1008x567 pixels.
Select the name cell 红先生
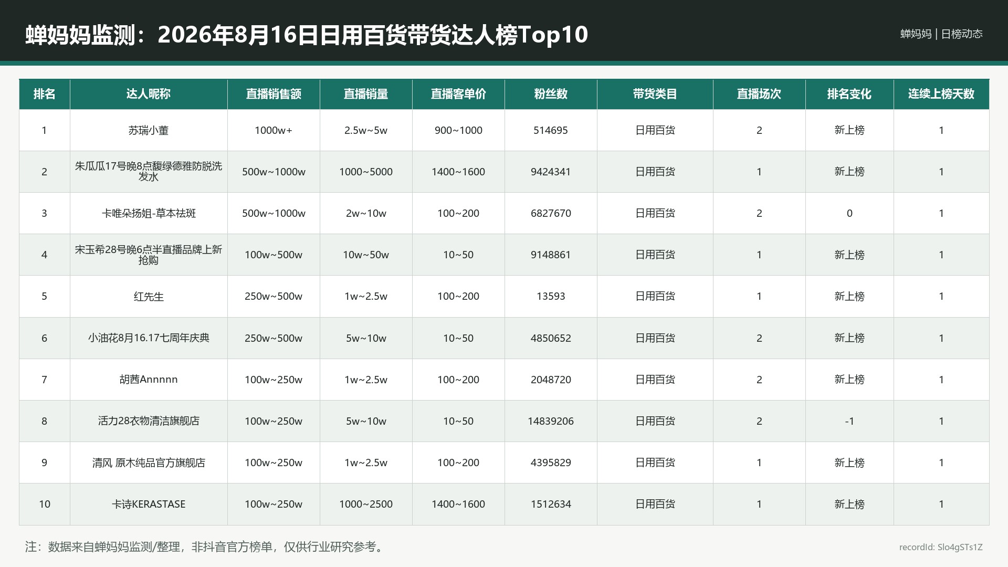click(x=149, y=297)
